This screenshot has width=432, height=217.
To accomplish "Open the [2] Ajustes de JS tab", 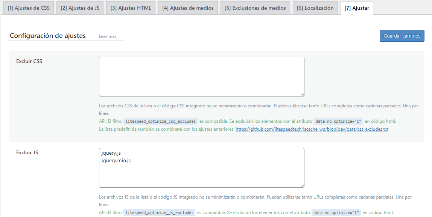I will [80, 7].
